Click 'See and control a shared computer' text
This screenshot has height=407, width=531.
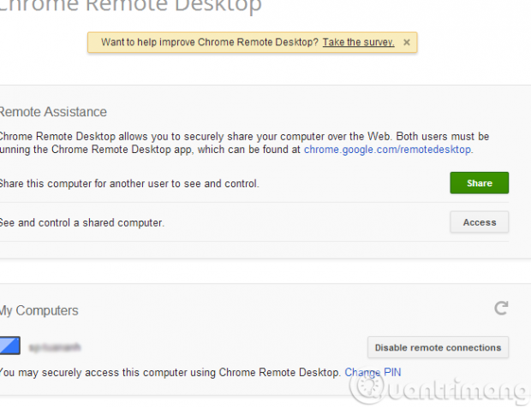click(x=81, y=223)
